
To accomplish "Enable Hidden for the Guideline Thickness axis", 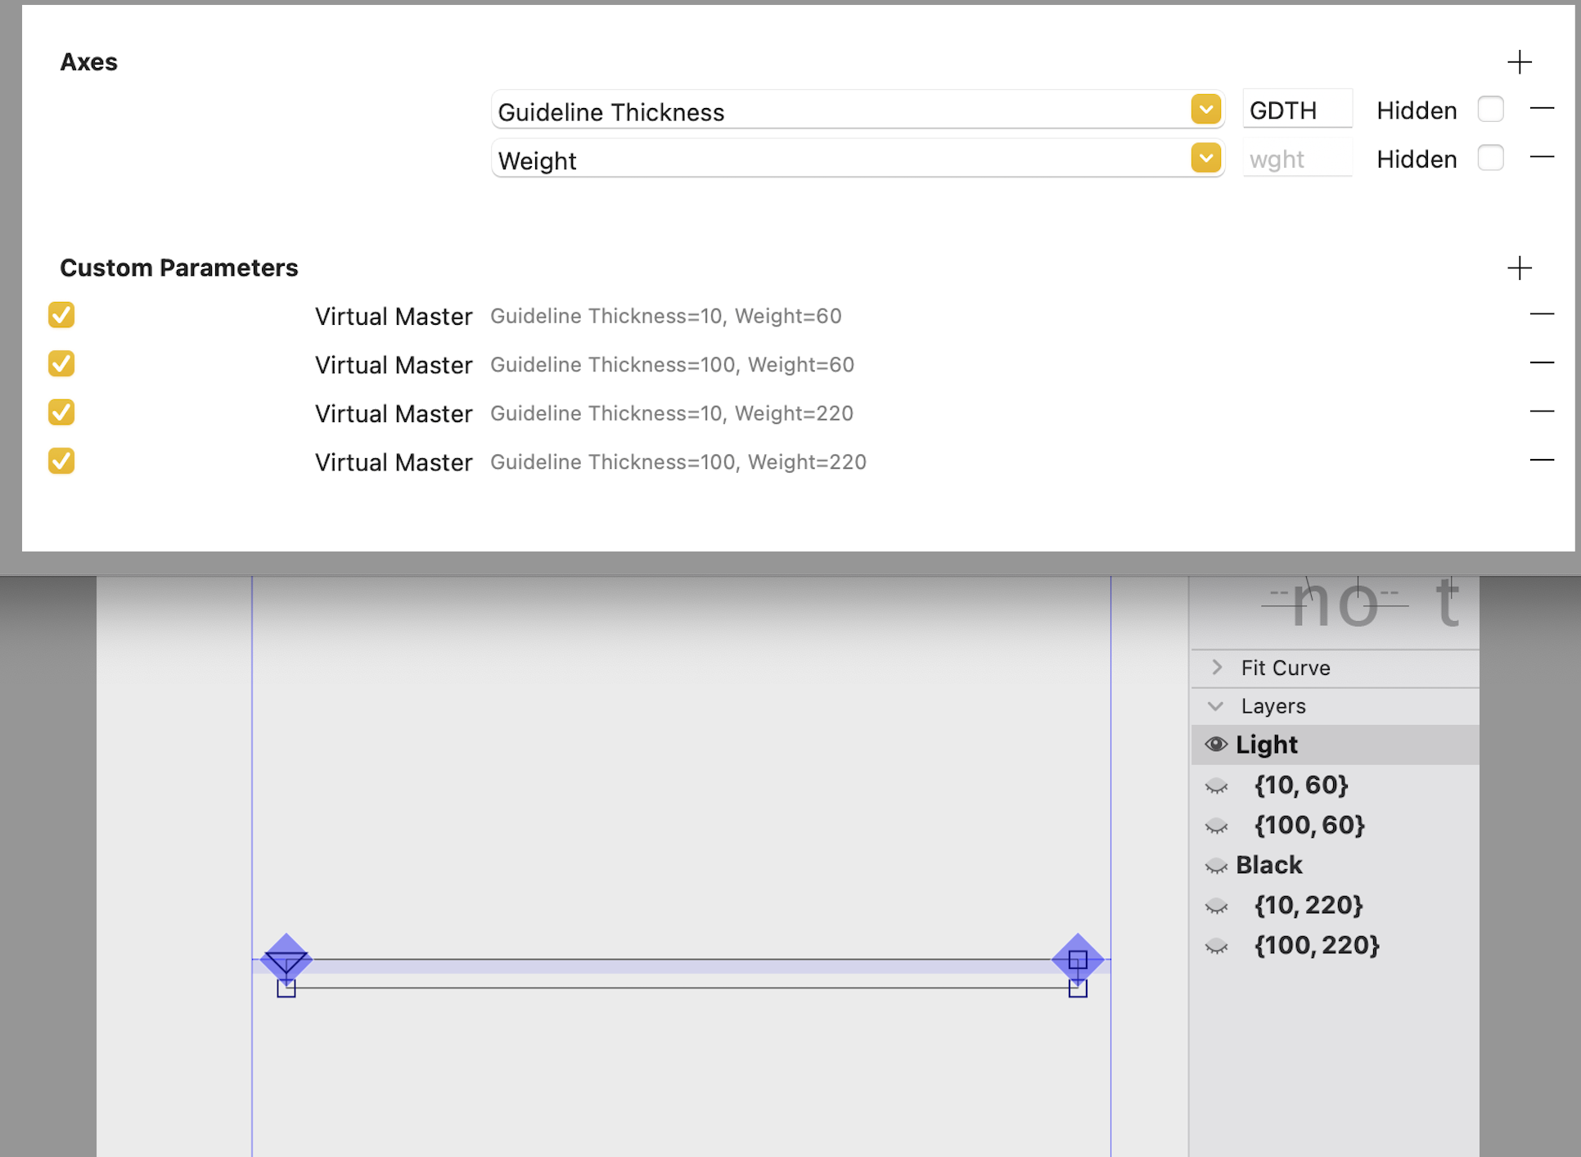I will click(x=1491, y=108).
